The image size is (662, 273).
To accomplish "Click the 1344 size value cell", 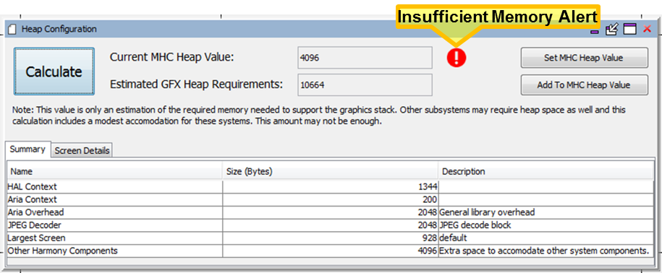I will pyautogui.click(x=330, y=186).
